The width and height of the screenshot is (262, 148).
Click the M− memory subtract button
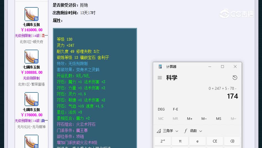point(204,119)
